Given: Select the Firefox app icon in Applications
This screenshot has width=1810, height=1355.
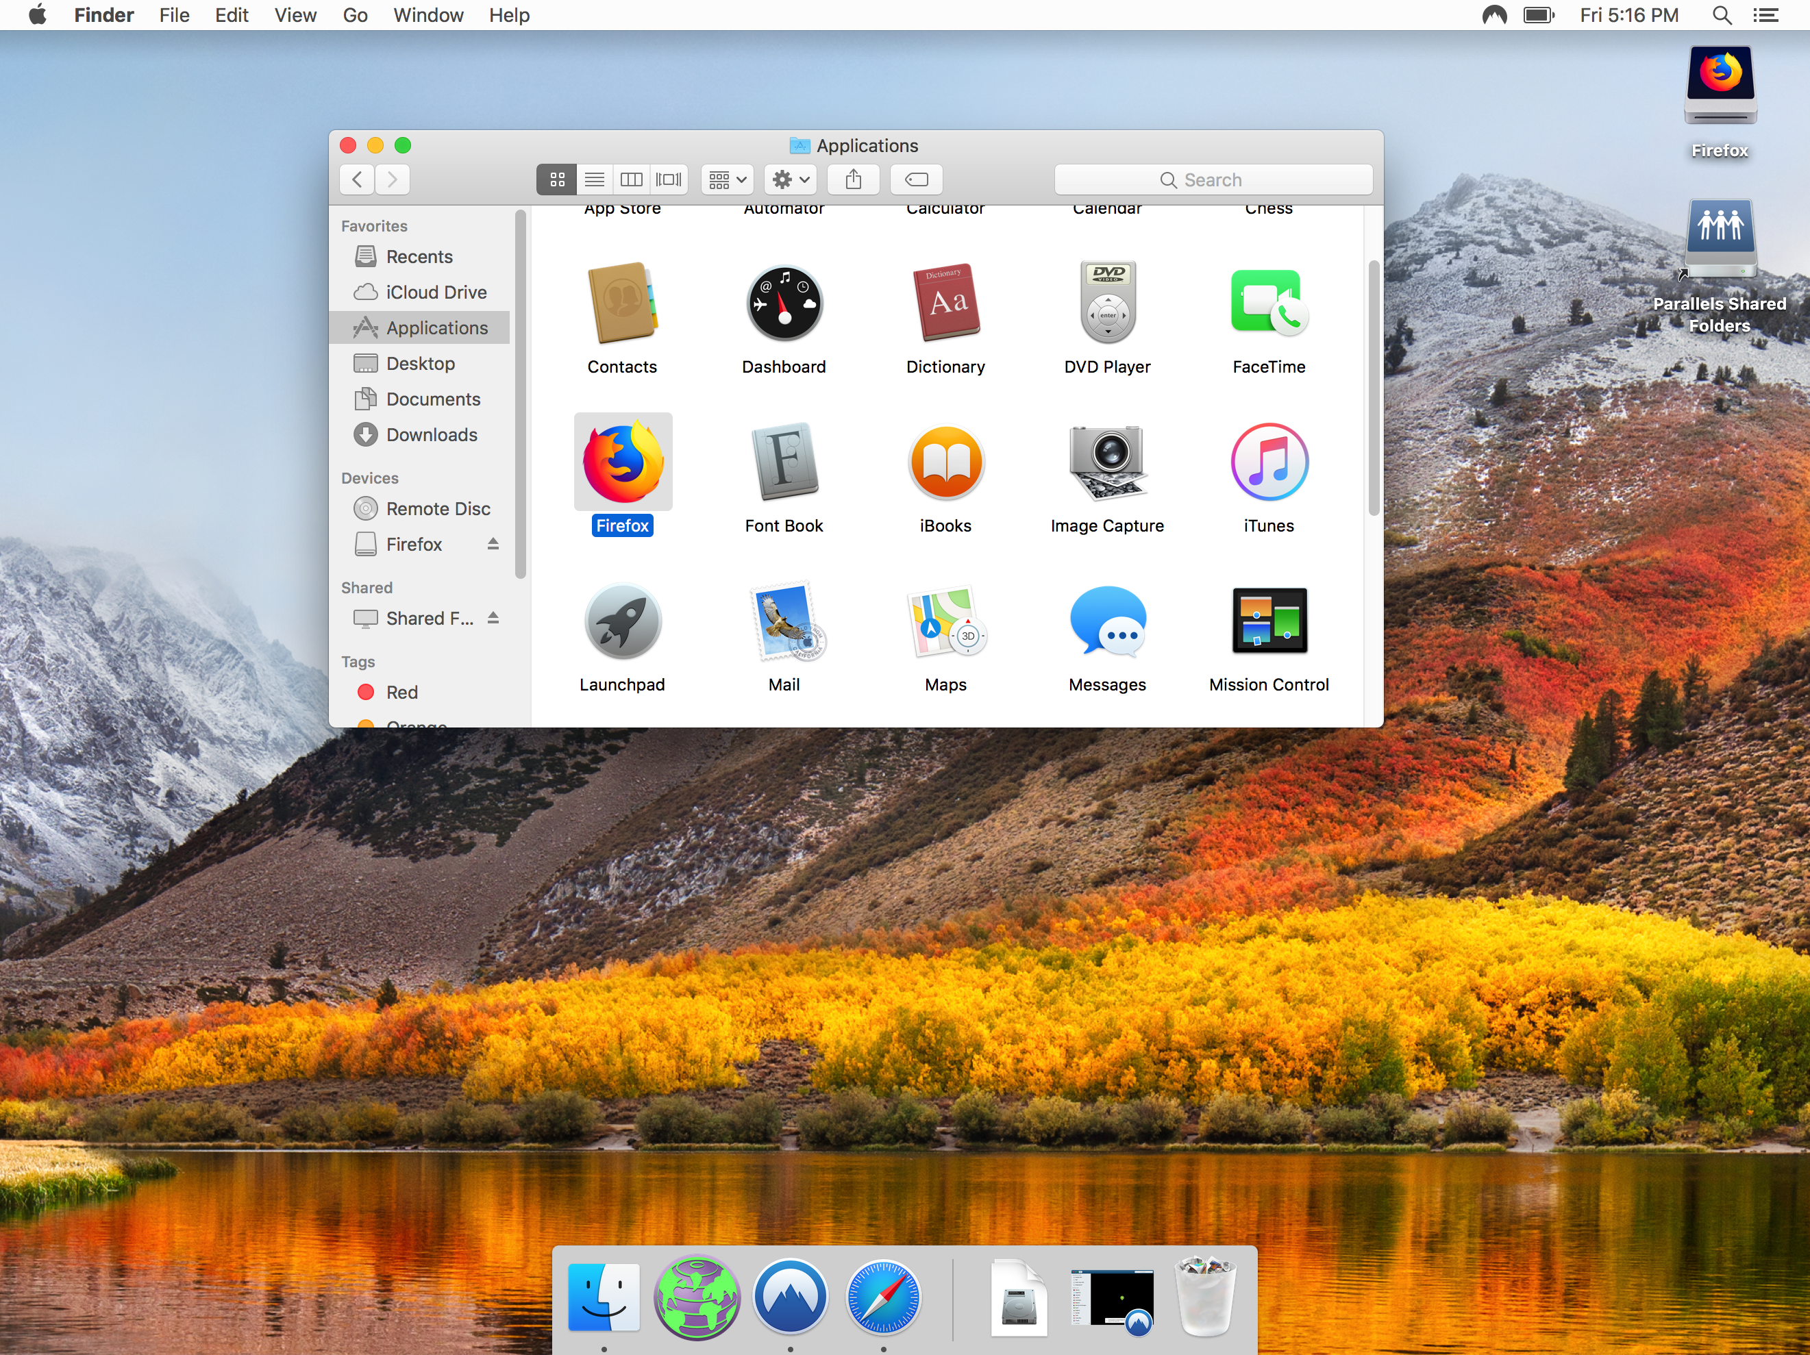Looking at the screenshot, I should tap(623, 462).
